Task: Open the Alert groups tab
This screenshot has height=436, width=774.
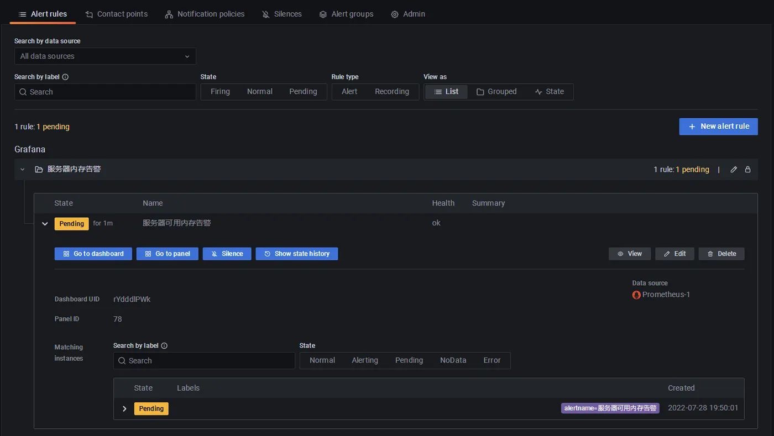Action: (347, 14)
